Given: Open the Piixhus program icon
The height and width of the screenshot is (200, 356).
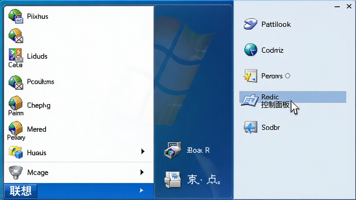Looking at the screenshot, I should (16, 16).
